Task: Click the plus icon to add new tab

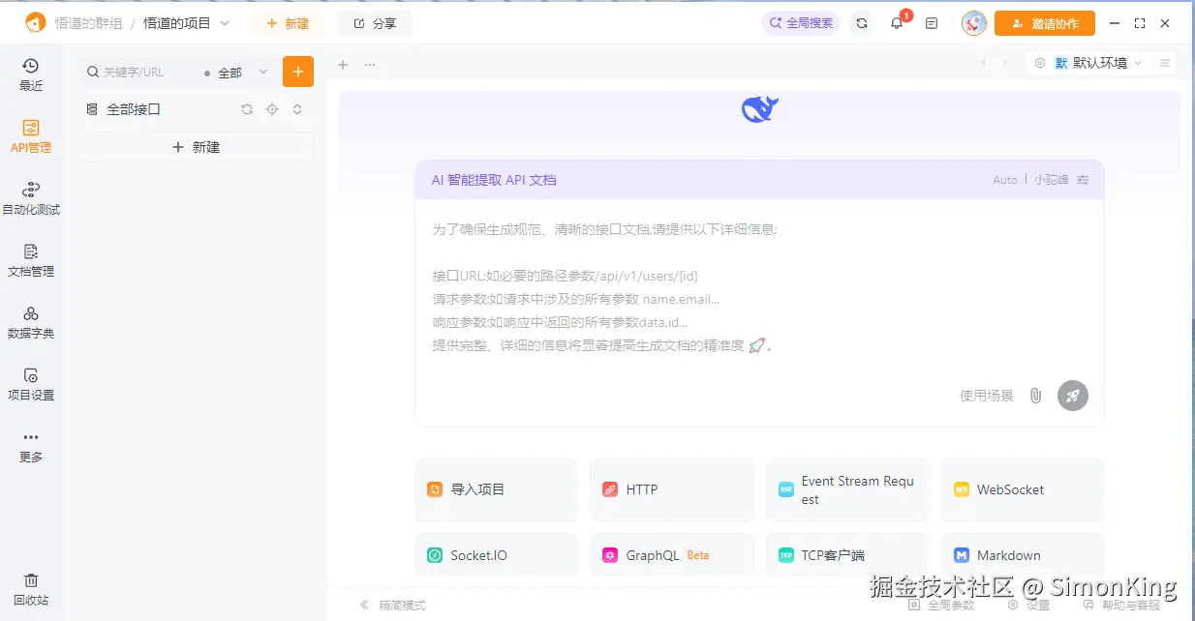Action: [342, 65]
